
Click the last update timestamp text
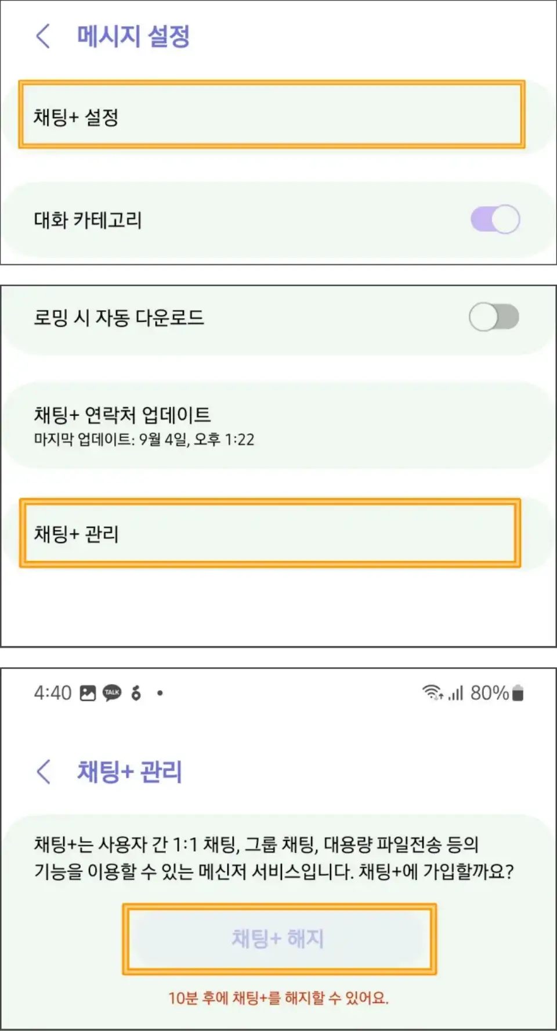point(145,440)
